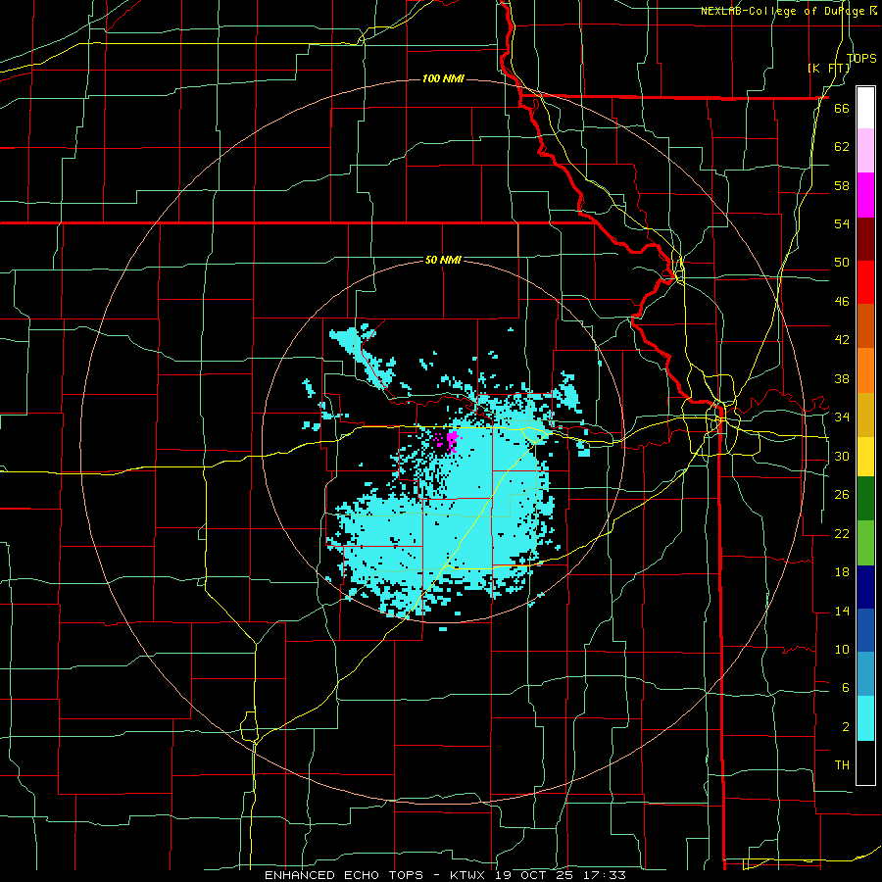
Task: Click the legend label 'TH'
Action: click(842, 765)
